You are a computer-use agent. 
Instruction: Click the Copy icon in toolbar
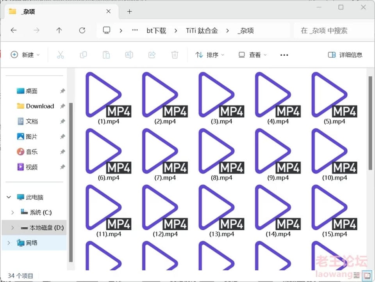tap(83, 55)
